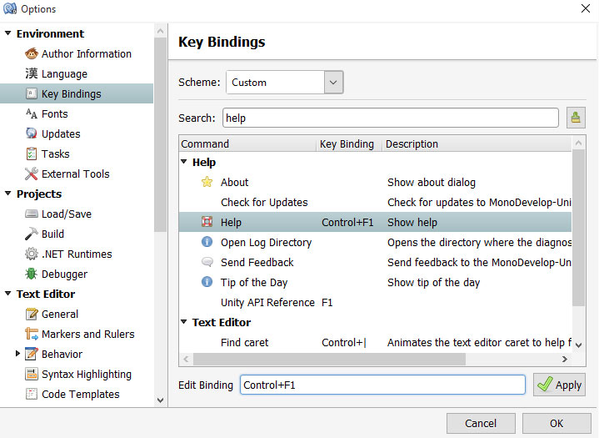
Task: Collapse the Projects section
Action: 8,194
